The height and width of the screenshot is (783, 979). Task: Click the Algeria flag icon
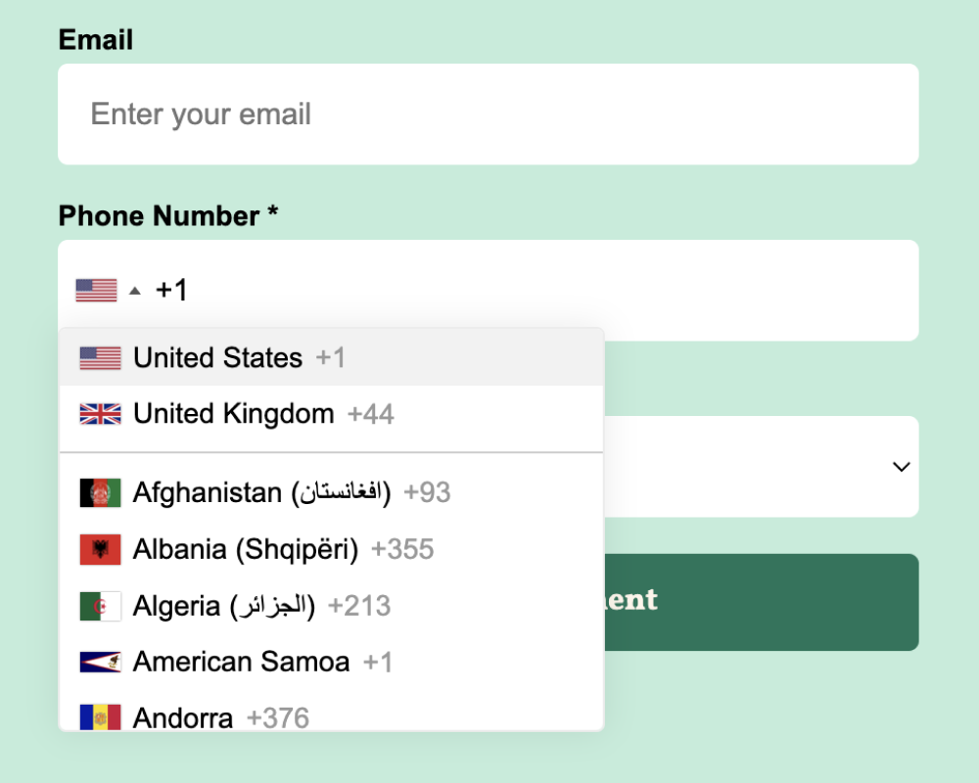[x=100, y=606]
